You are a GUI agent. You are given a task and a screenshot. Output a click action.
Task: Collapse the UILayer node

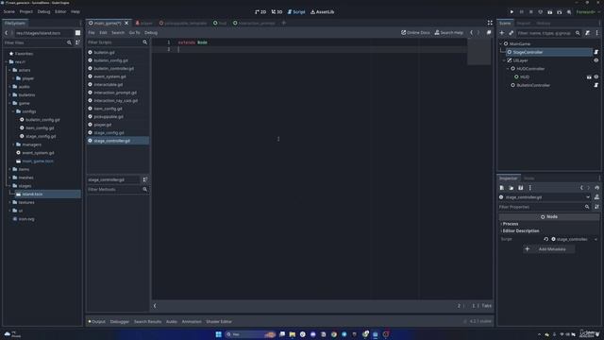pos(504,60)
